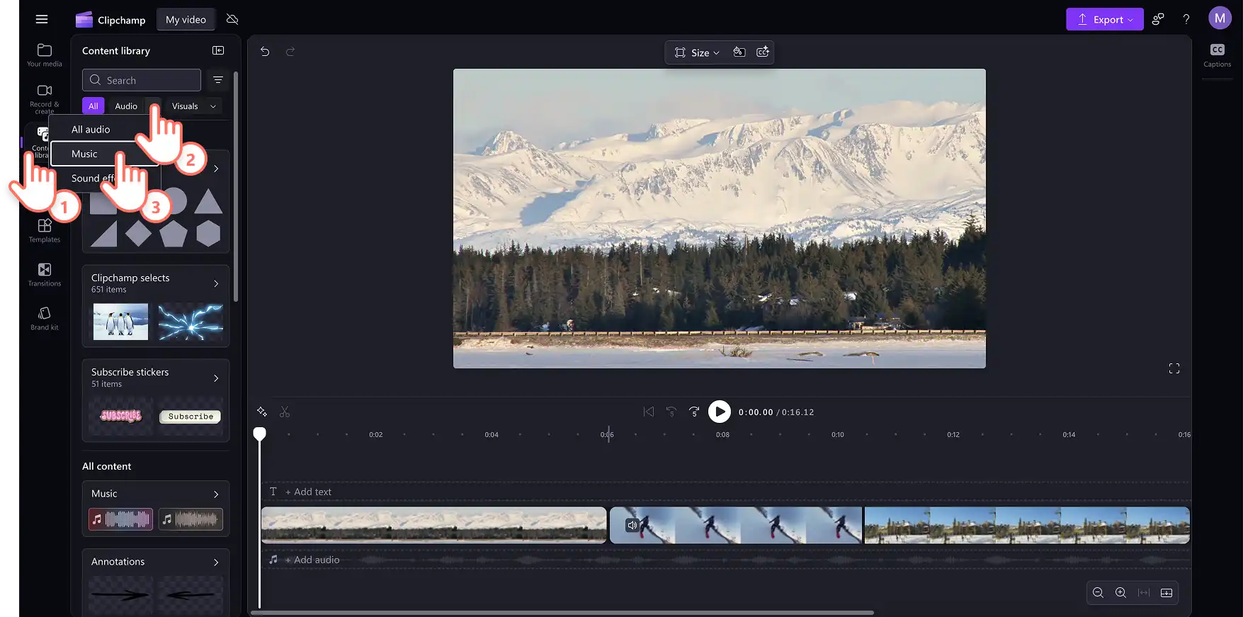The image size is (1243, 617).
Task: Click Add text on timeline
Action: (x=308, y=492)
